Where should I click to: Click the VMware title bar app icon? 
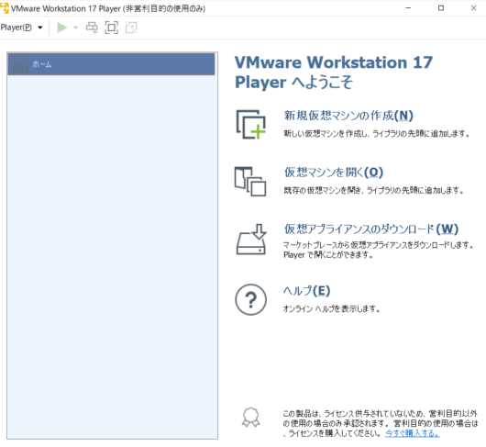click(5, 8)
